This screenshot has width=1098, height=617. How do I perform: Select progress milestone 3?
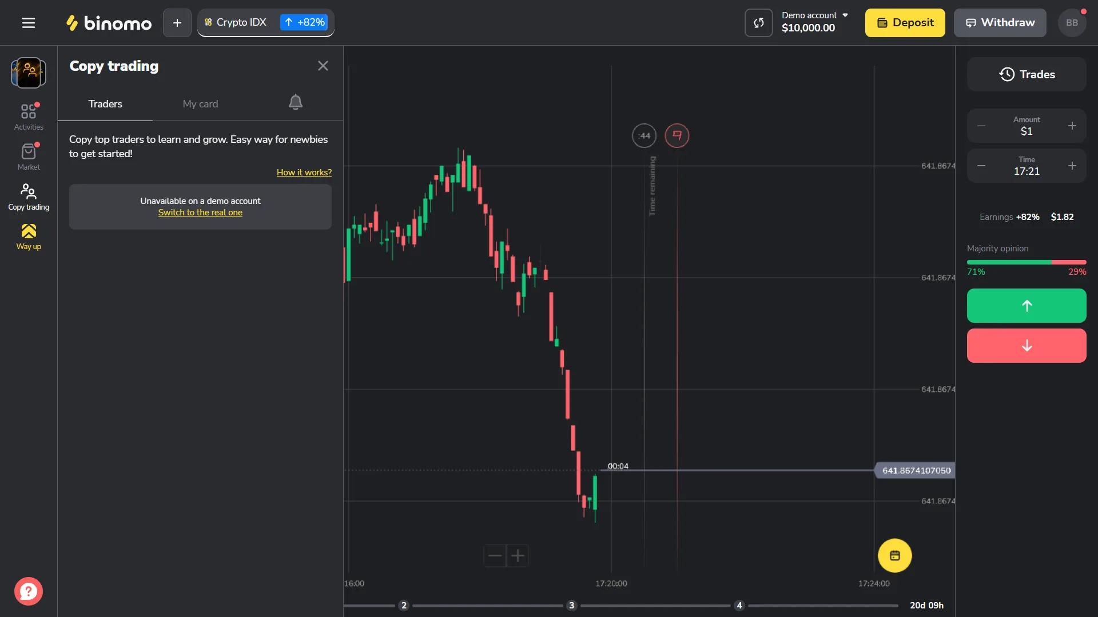point(571,606)
